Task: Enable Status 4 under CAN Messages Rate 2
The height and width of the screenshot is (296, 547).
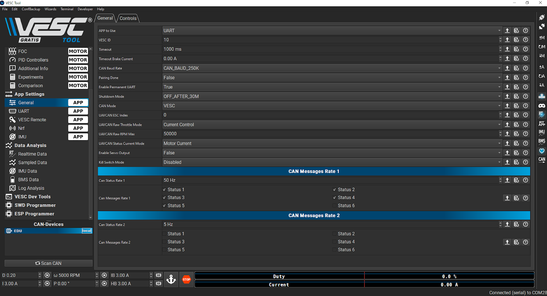Action: (344, 242)
